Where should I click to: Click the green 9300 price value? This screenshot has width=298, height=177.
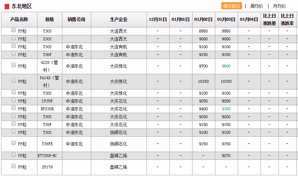pyautogui.click(x=226, y=109)
